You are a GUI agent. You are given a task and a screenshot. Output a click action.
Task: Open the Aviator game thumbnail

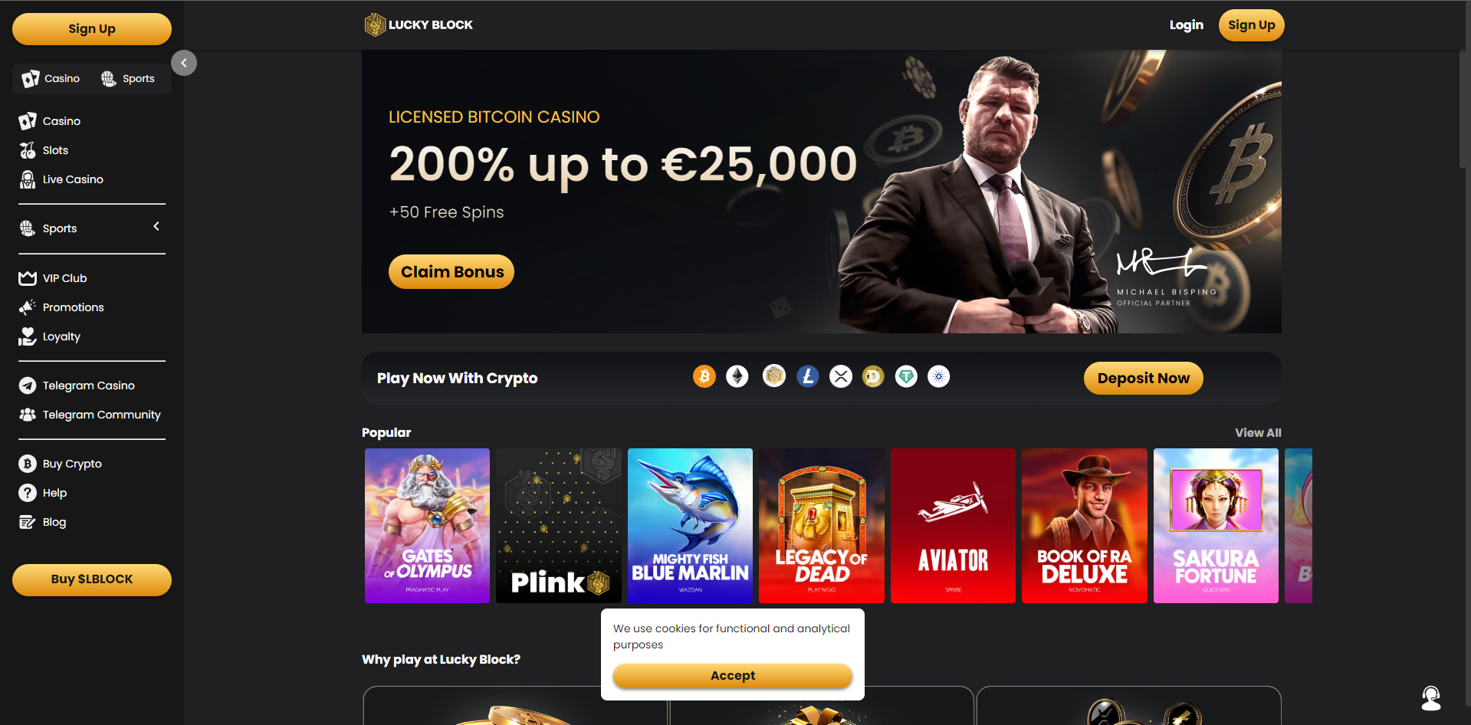pyautogui.click(x=953, y=526)
